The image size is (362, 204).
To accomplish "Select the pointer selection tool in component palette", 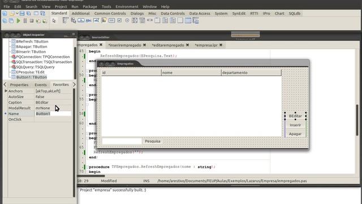I will [x=54, y=21].
